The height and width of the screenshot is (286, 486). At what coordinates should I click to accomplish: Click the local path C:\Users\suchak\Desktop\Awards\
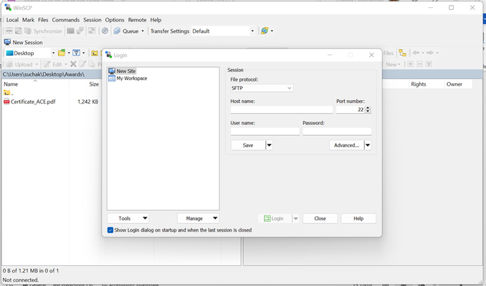tap(44, 74)
